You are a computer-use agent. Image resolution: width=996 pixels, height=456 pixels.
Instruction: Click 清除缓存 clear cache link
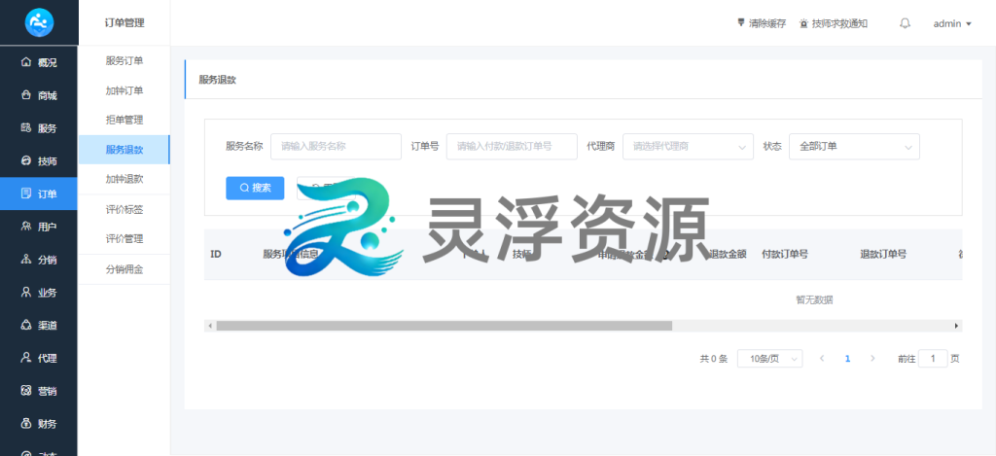[x=761, y=23]
